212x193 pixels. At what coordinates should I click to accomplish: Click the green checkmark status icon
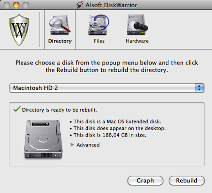tap(17, 109)
